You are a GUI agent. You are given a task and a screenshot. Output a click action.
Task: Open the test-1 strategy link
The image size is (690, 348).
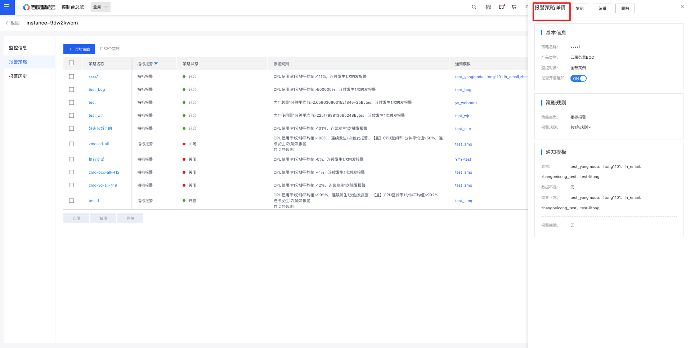[94, 201]
